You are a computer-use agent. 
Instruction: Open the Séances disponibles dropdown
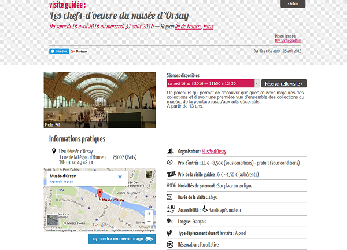point(213,83)
